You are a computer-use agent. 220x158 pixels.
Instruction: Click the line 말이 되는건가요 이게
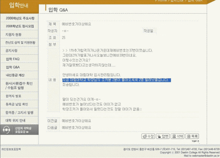click(81, 99)
